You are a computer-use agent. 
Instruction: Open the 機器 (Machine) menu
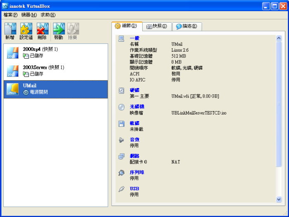29,15
